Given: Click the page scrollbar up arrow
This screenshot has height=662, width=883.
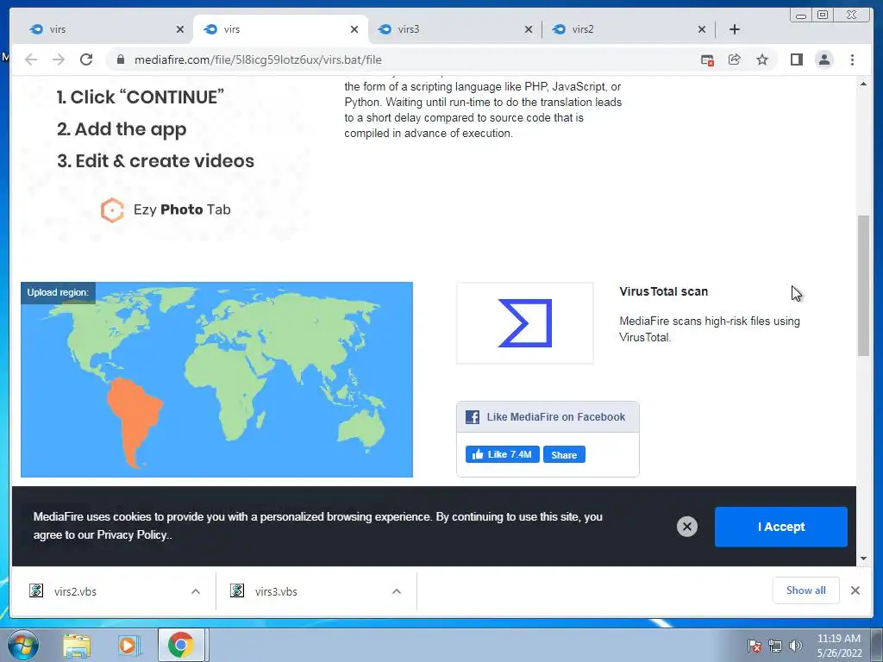Looking at the screenshot, I should 864,84.
